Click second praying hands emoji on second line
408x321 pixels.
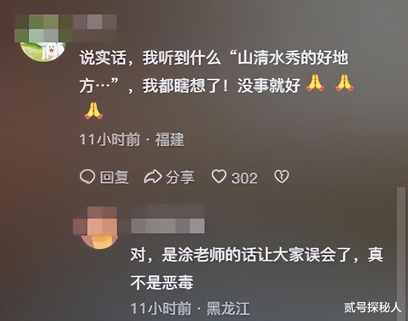344,83
